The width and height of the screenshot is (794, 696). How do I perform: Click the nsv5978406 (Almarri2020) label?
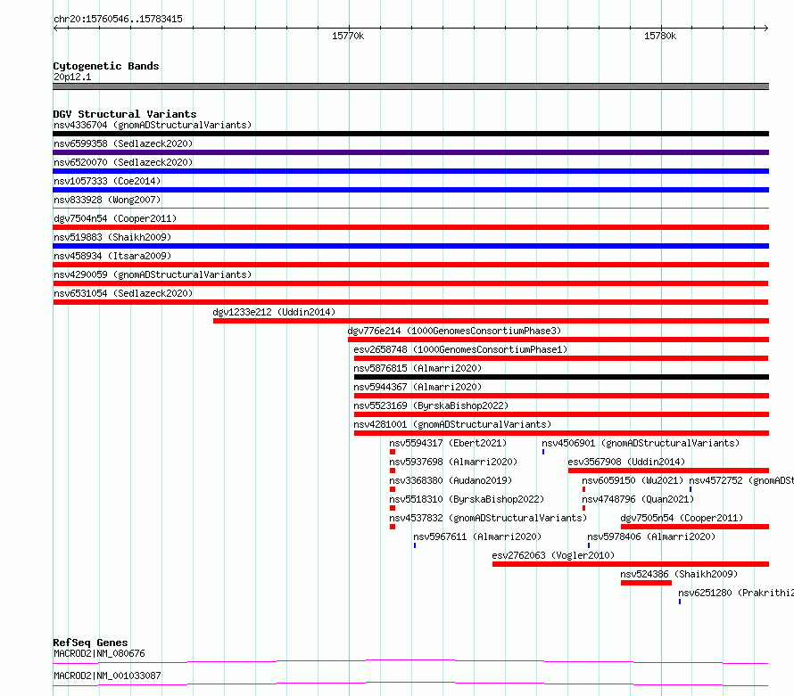click(651, 536)
